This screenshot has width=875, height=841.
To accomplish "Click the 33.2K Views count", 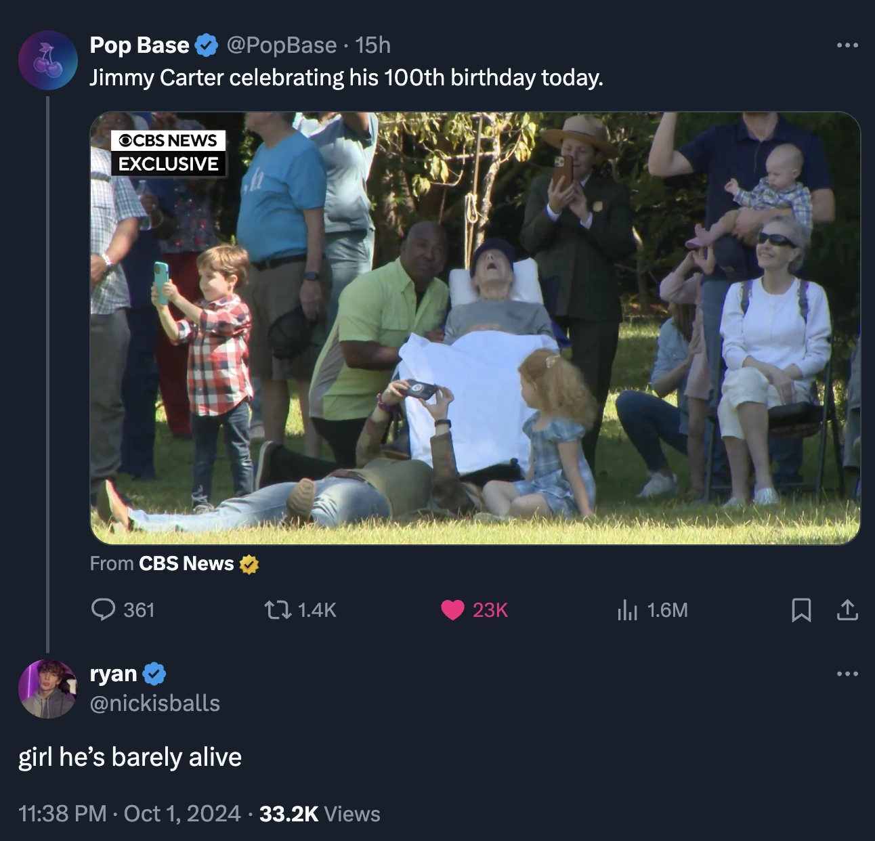I will [320, 813].
